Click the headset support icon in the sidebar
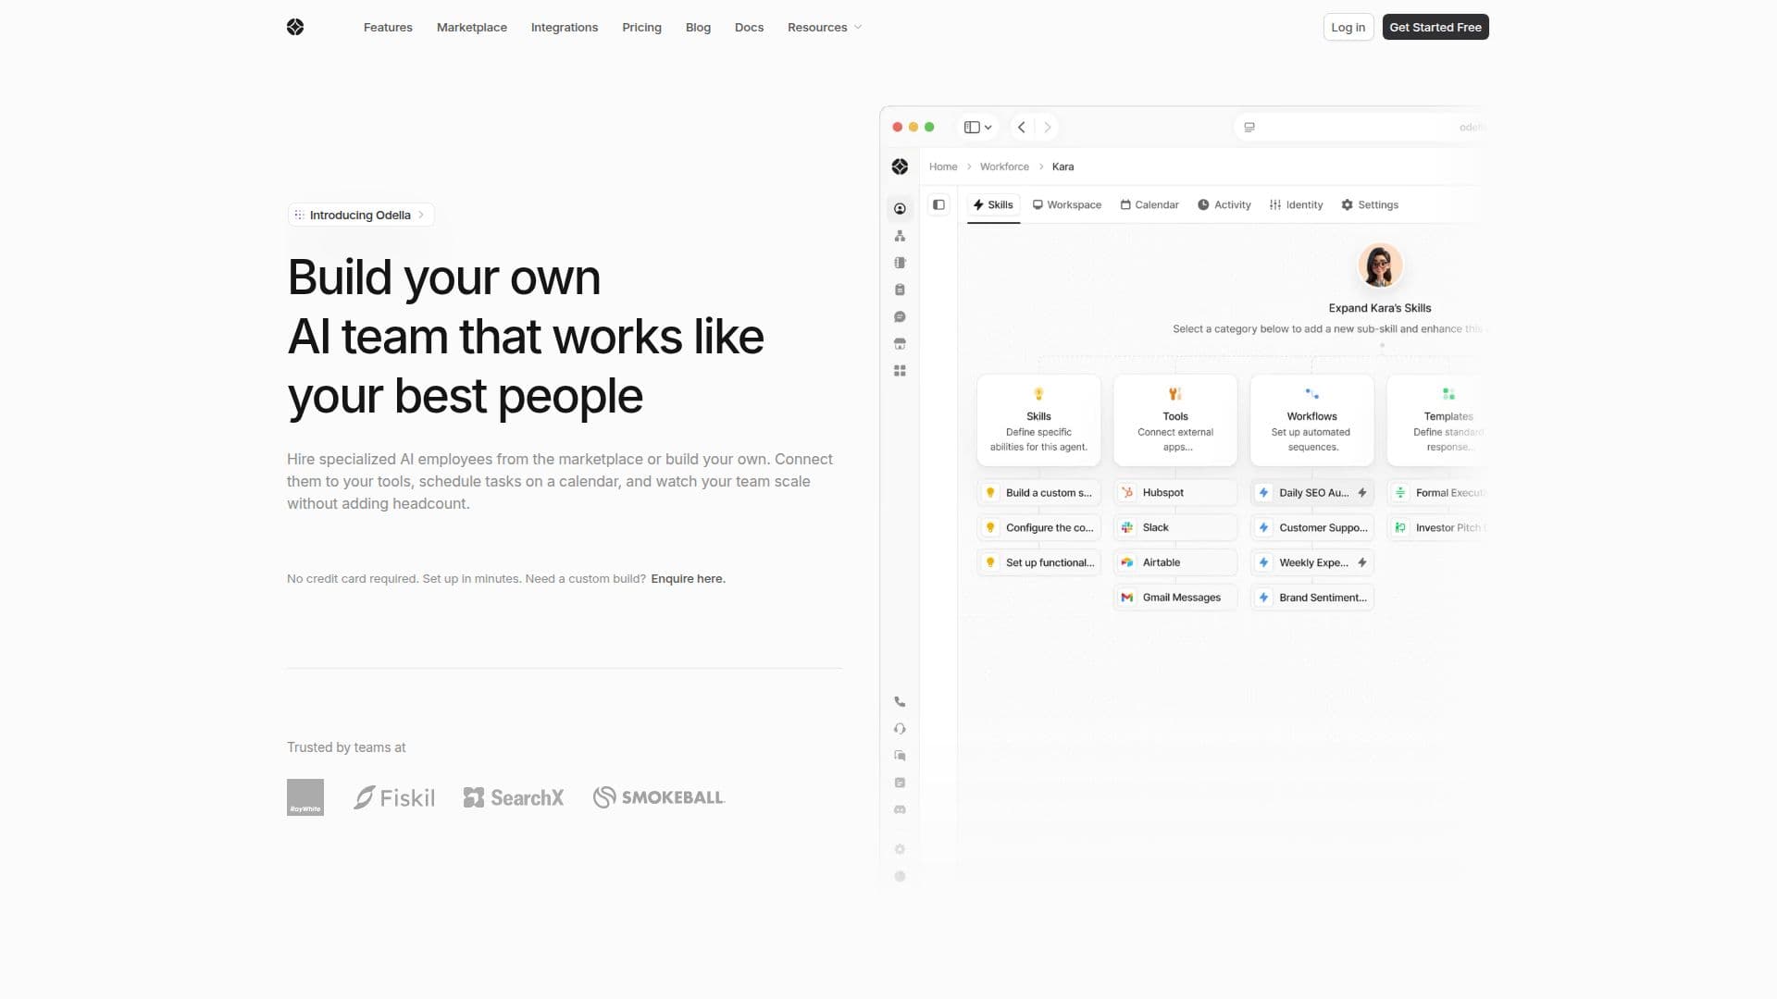Viewport: 1777px width, 999px height. tap(900, 729)
